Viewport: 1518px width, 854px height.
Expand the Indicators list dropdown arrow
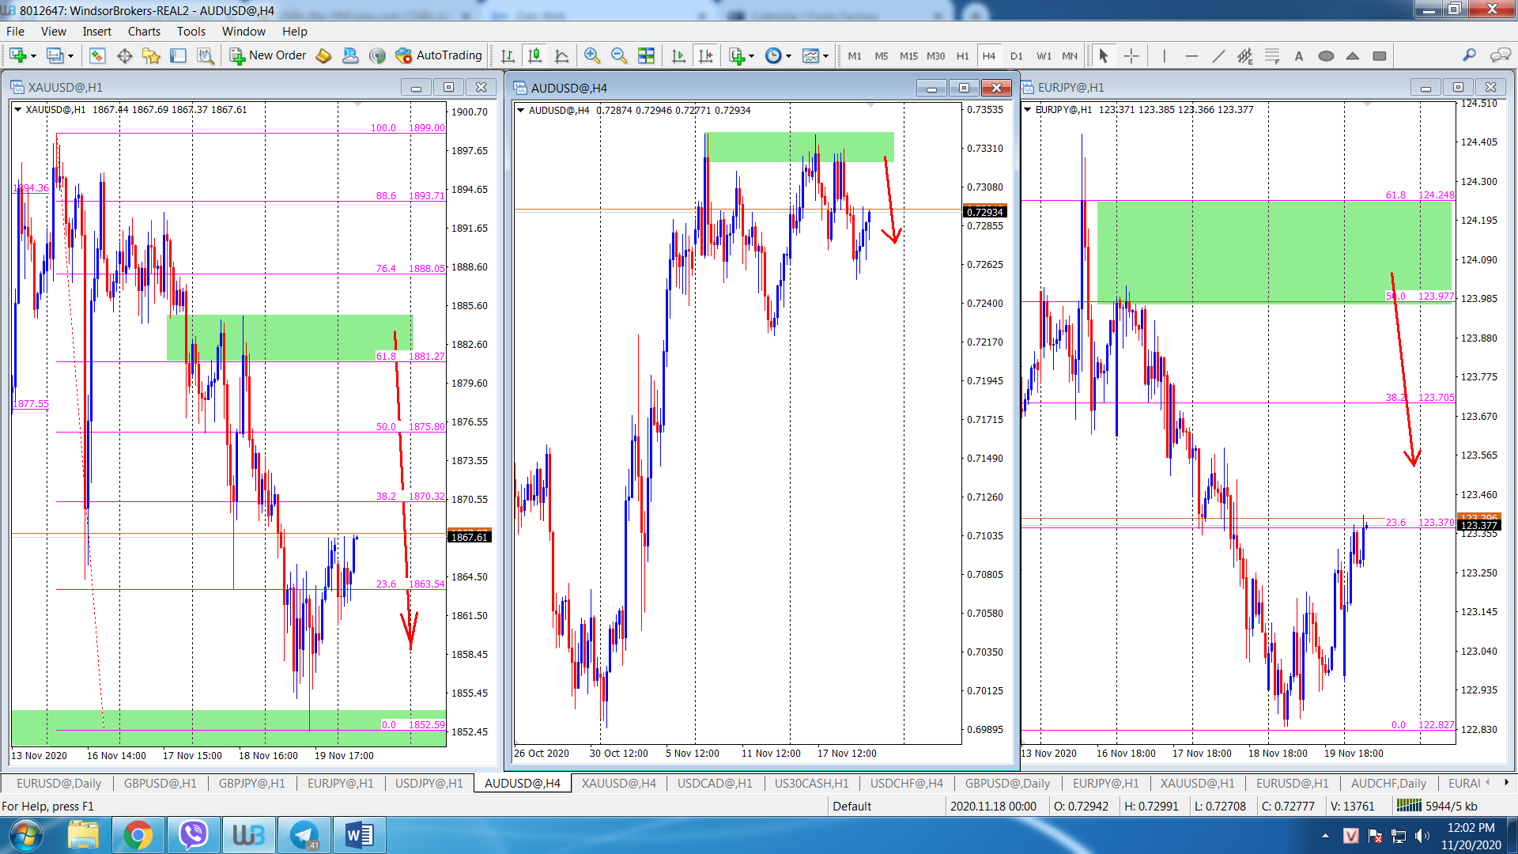point(751,56)
